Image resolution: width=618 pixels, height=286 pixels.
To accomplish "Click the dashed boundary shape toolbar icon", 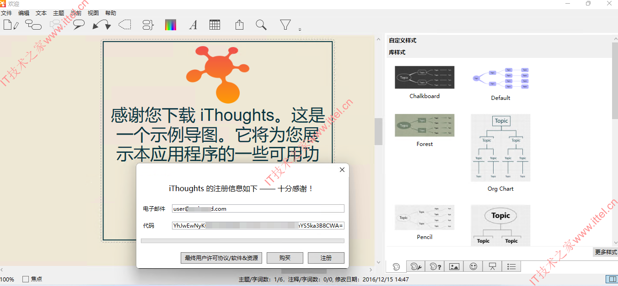I will [x=124, y=25].
